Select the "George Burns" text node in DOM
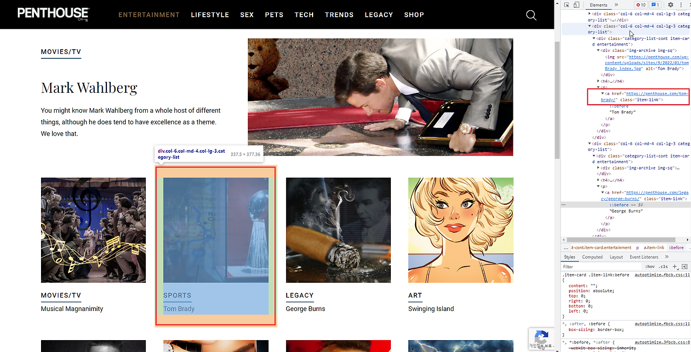 pyautogui.click(x=626, y=211)
